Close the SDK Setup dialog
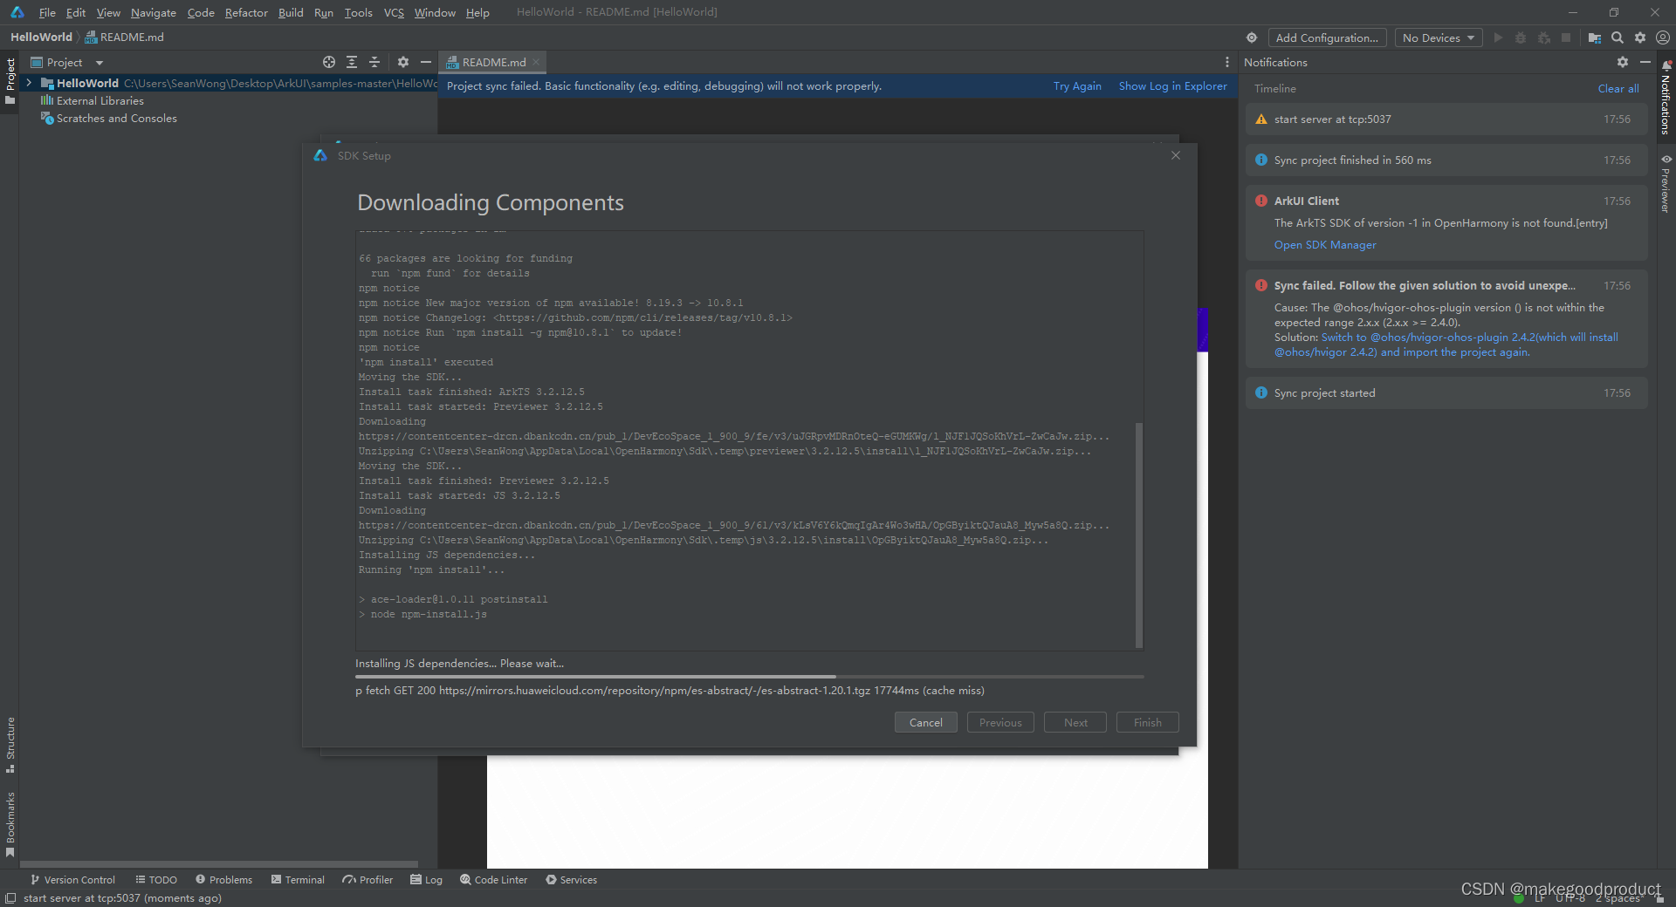1676x907 pixels. coord(1176,155)
